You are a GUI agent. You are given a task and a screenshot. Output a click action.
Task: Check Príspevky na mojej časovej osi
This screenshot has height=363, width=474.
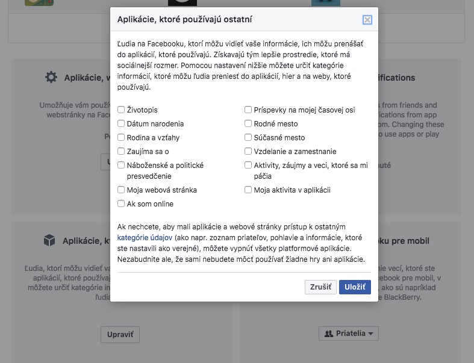[x=248, y=110]
